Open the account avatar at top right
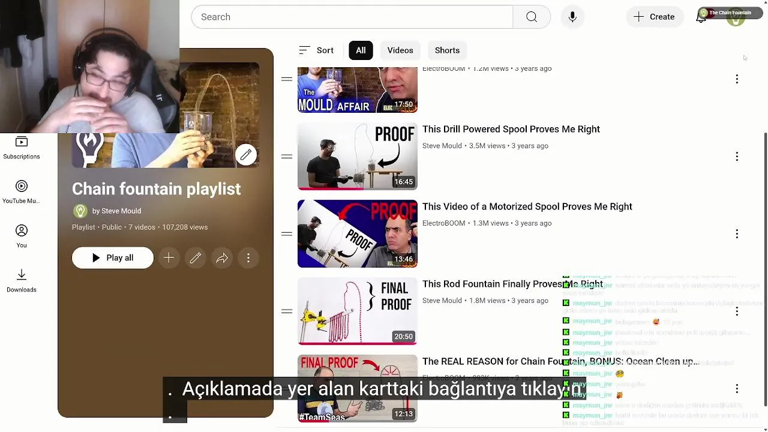The image size is (768, 432). (x=736, y=17)
